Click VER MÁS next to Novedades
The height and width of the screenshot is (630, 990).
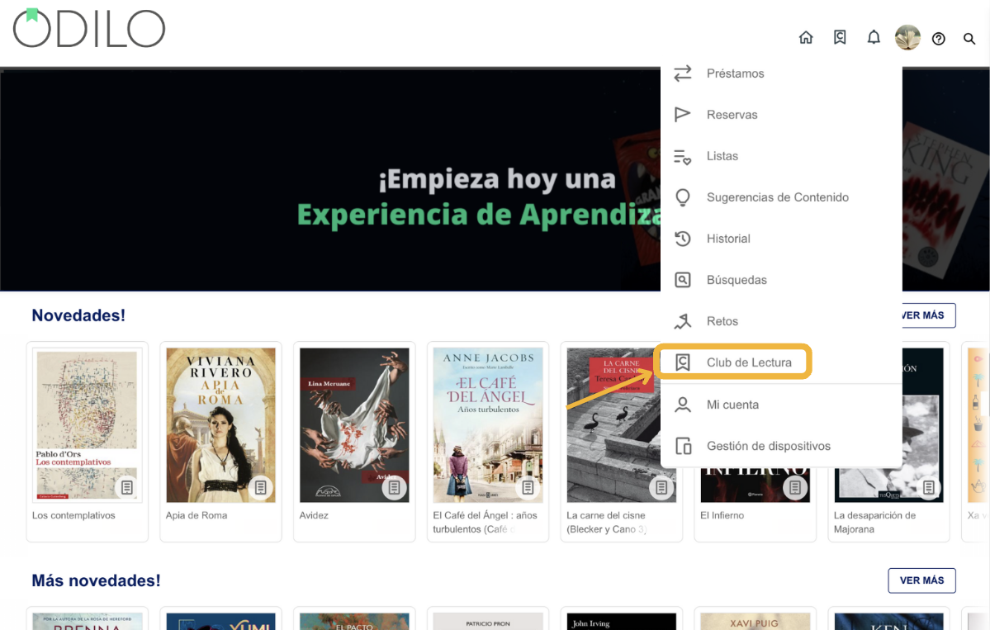pos(921,315)
